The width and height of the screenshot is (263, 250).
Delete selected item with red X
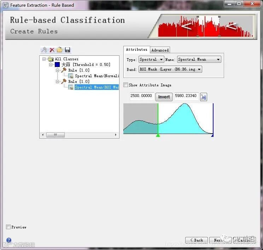(52, 50)
